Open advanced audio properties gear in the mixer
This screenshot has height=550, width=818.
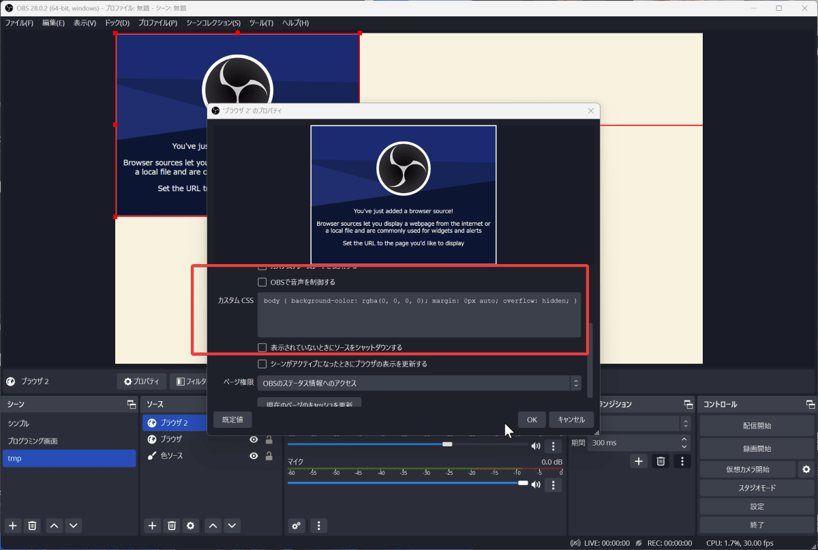296,525
